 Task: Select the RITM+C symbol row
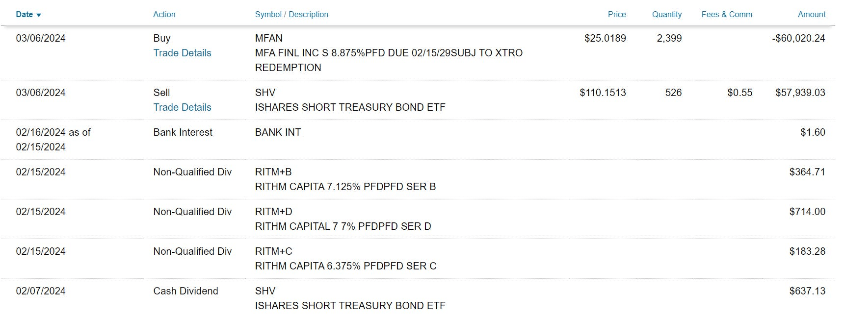tap(273, 251)
